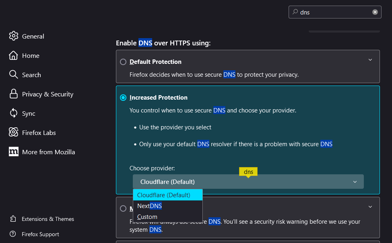This screenshot has height=243, width=392.
Task: Click the Firefox Labs atom icon
Action: 14,132
